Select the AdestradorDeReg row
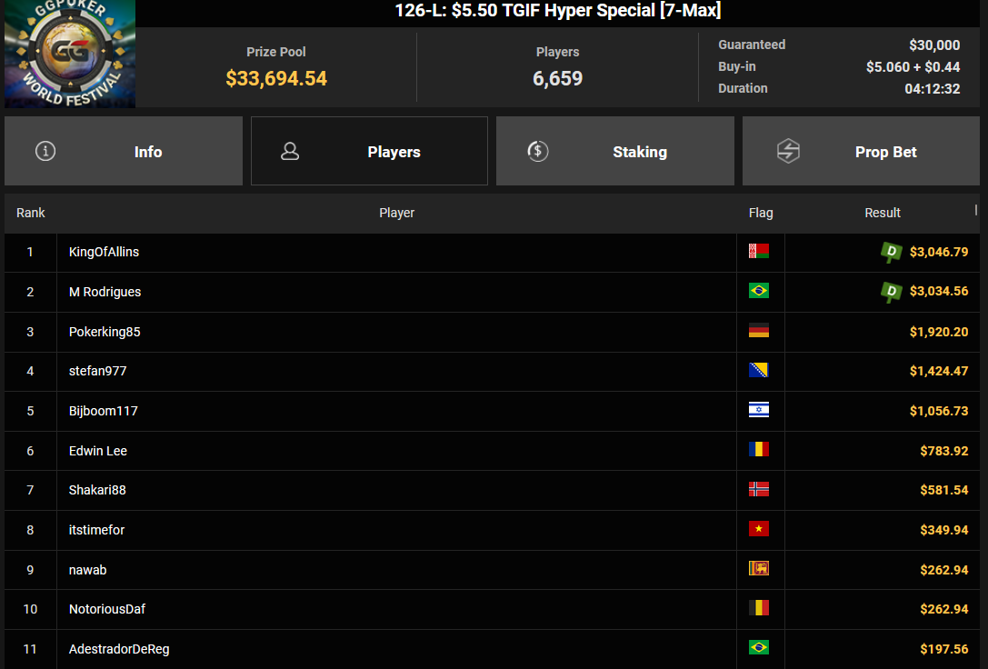Image resolution: width=988 pixels, height=669 pixels. pyautogui.click(x=492, y=649)
